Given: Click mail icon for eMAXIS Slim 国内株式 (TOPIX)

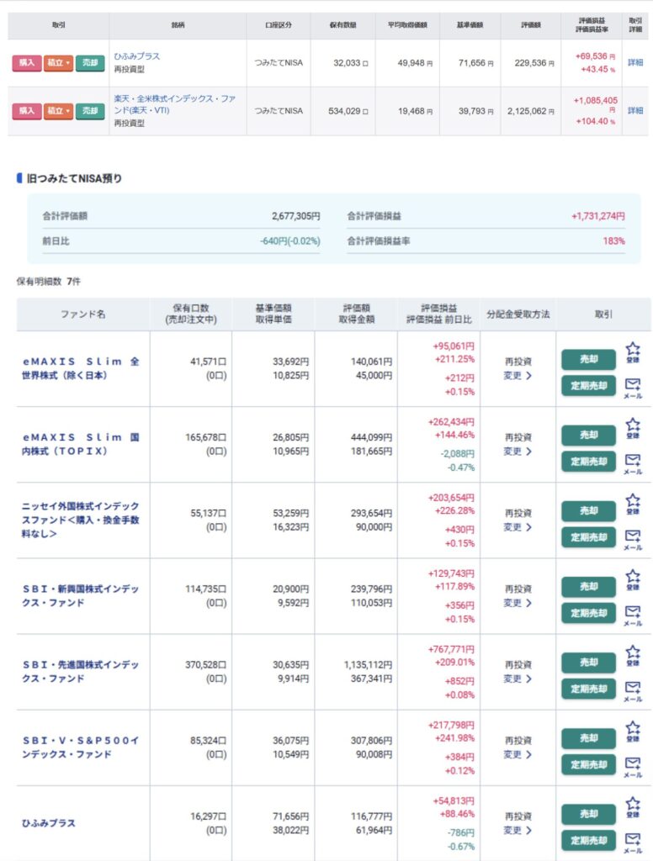Looking at the screenshot, I should (x=633, y=463).
